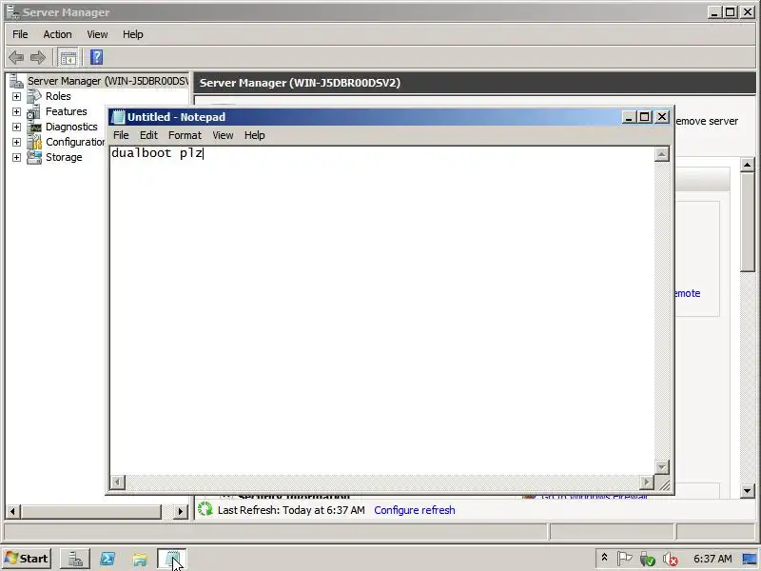Click the "Untitled - Notepad" title bar

coord(365,117)
